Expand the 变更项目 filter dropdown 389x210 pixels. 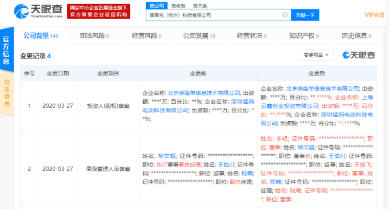(315, 55)
